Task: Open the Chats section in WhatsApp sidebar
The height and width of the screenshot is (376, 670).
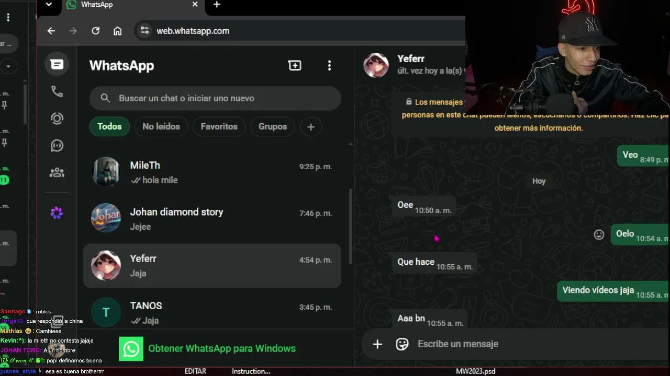Action: coord(57,64)
